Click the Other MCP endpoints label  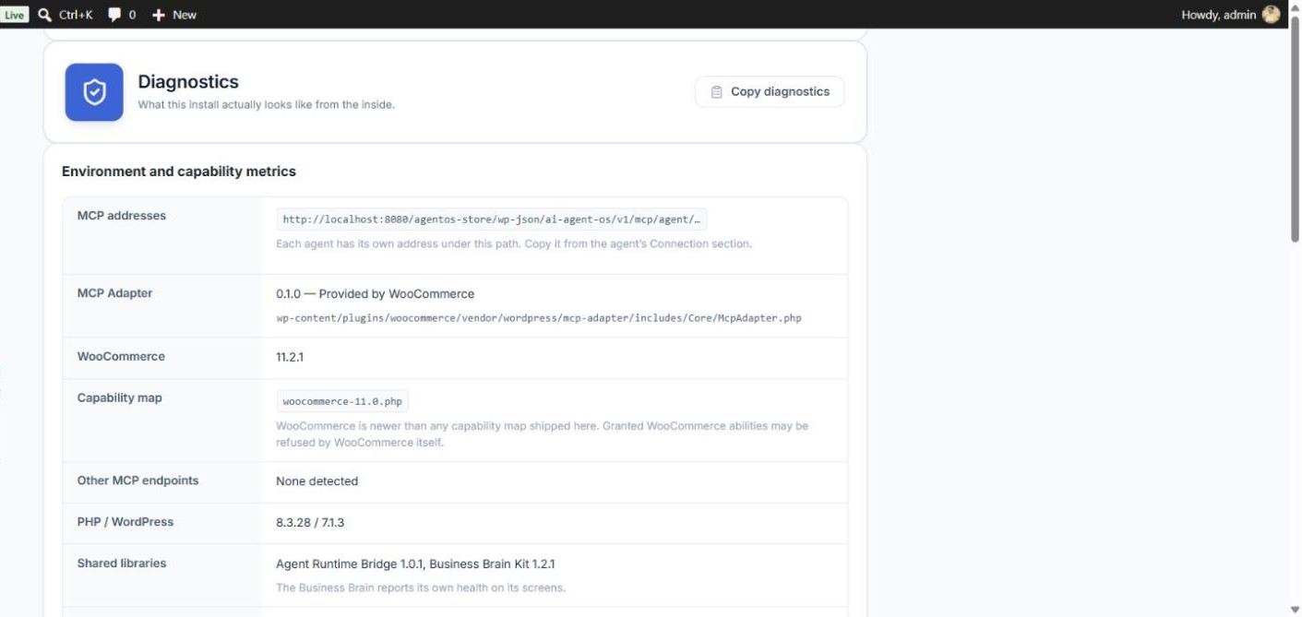[137, 481]
